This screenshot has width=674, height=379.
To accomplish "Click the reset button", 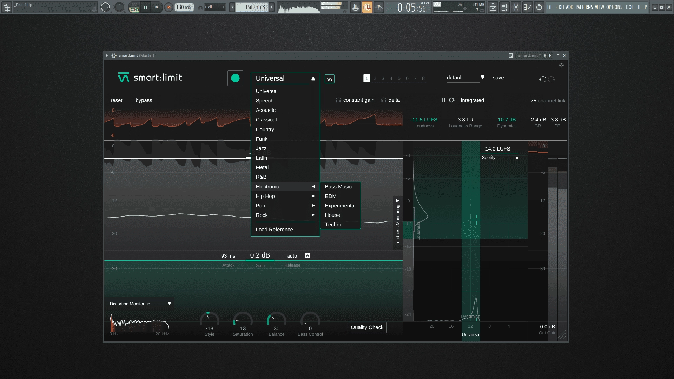I will [117, 100].
